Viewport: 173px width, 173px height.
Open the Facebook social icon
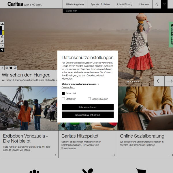tap(2, 68)
